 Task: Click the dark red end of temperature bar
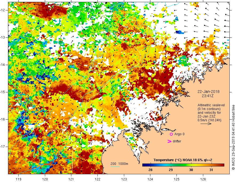coord(222,165)
